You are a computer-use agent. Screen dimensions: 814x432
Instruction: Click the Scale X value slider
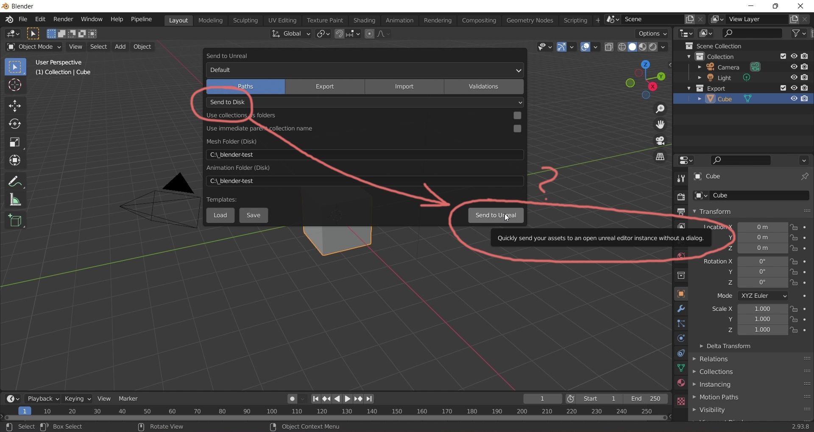coord(763,309)
